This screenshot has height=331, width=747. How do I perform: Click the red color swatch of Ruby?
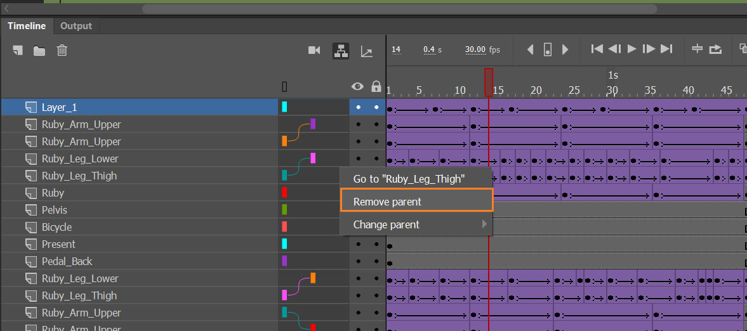pos(284,192)
